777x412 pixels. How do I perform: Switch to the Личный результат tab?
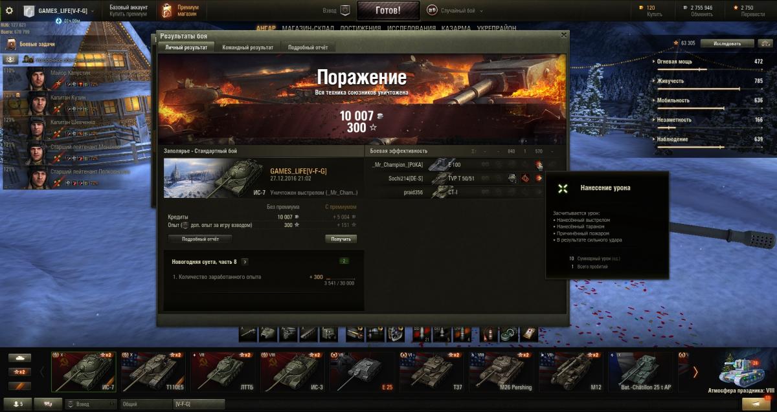click(186, 47)
